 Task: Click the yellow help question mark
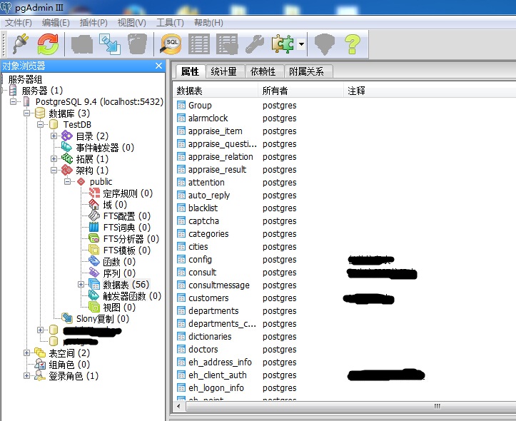click(352, 44)
